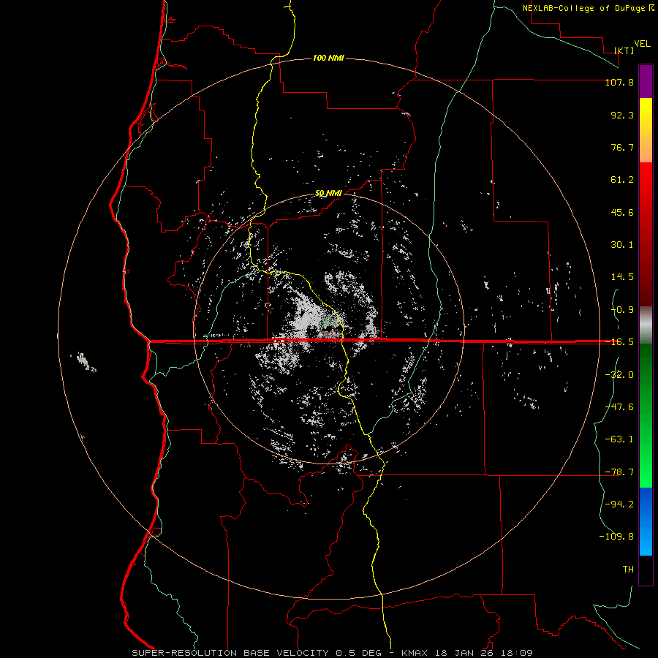Select the 45.6 velocity value

(x=622, y=212)
